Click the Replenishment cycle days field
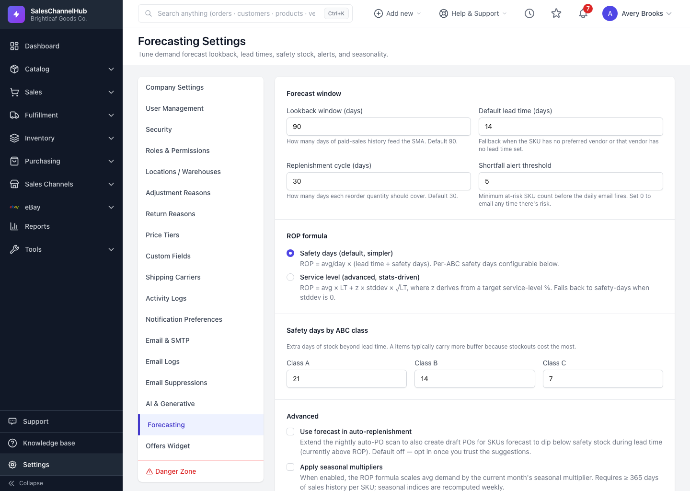Viewport: 690px width, 491px height. tap(379, 181)
